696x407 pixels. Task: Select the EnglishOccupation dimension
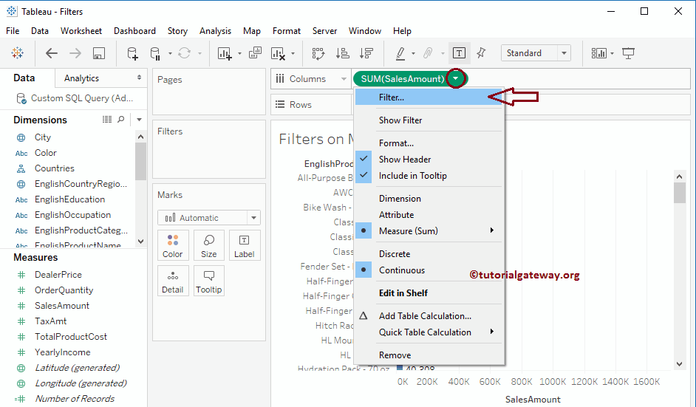(x=73, y=215)
